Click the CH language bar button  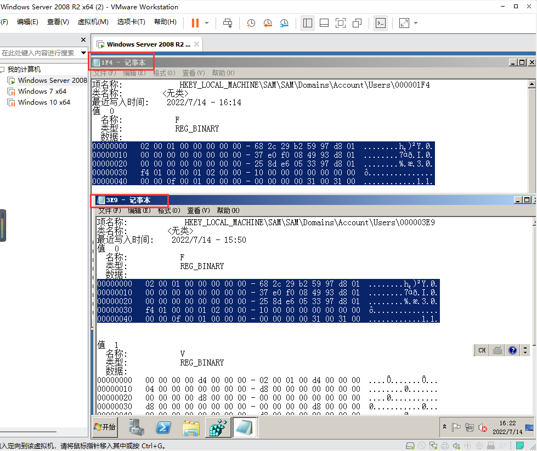482,350
